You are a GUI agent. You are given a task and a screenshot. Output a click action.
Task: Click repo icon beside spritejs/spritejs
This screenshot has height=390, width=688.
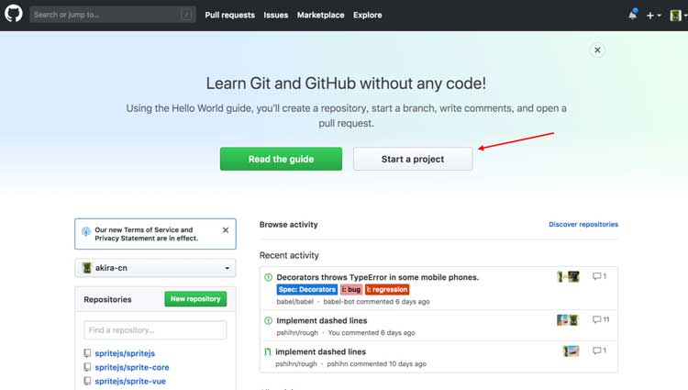tap(87, 353)
